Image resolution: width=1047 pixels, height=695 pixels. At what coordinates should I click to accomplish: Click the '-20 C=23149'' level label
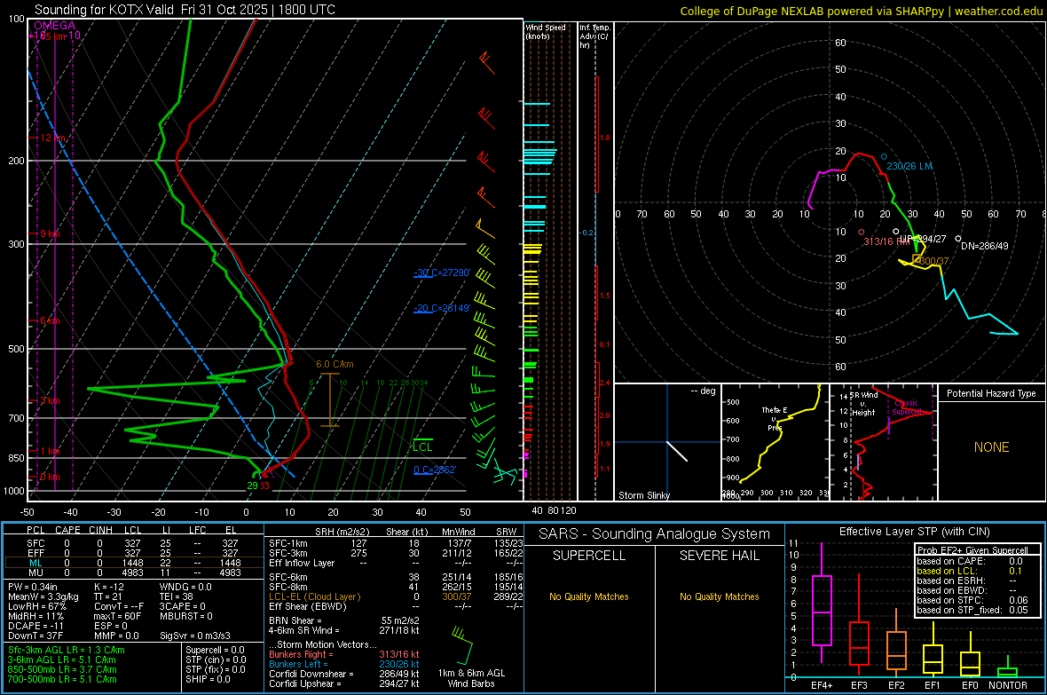click(442, 308)
